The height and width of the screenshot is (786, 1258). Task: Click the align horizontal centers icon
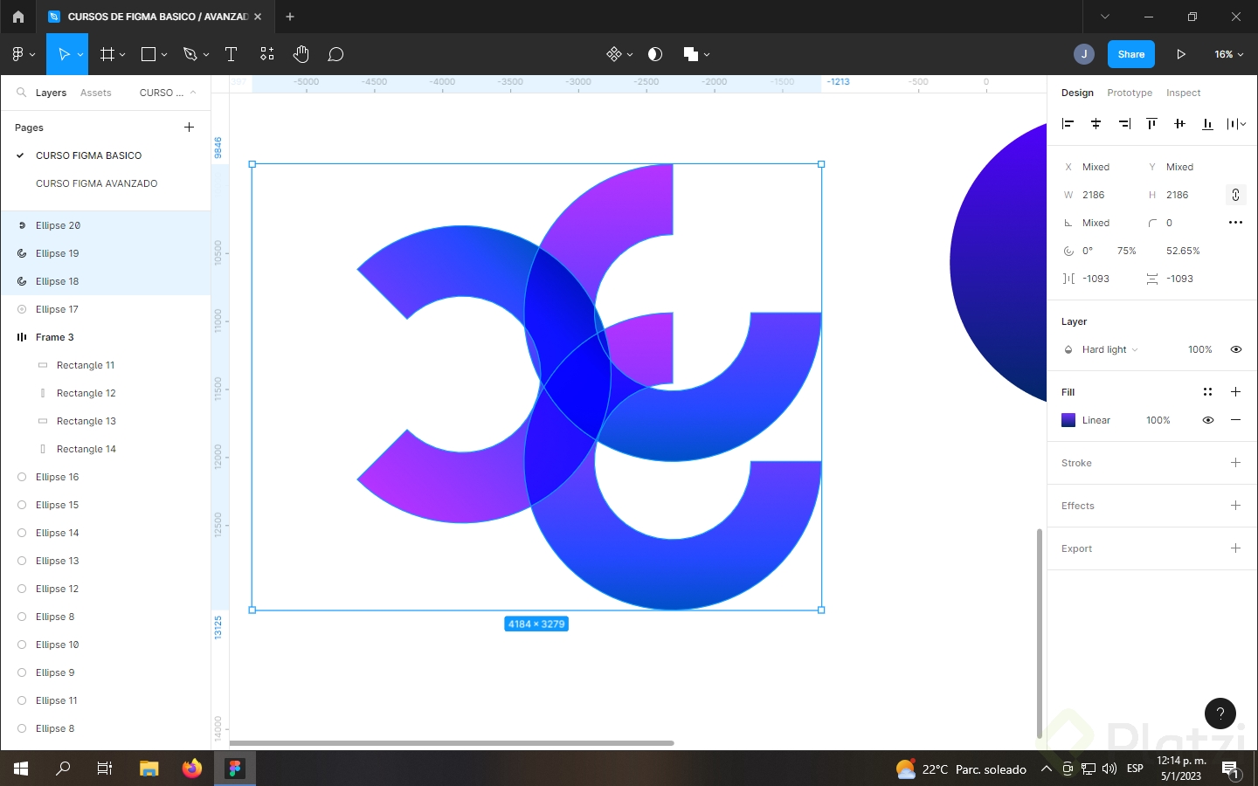[1096, 123]
